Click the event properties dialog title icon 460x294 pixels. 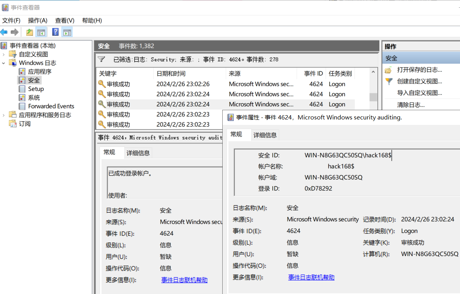231,118
